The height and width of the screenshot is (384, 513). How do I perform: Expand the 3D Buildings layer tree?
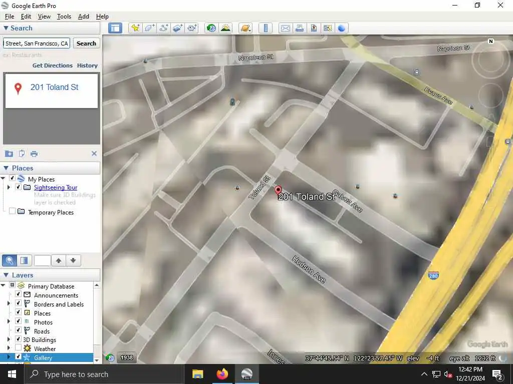(9, 339)
